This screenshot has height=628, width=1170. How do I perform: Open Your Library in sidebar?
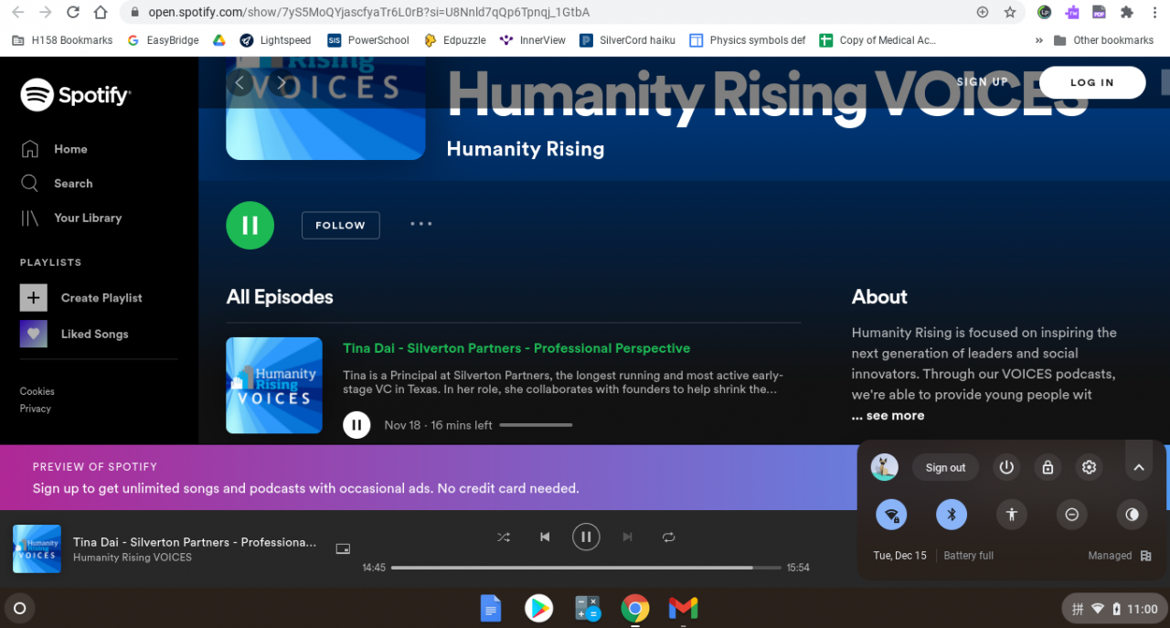pos(71,218)
